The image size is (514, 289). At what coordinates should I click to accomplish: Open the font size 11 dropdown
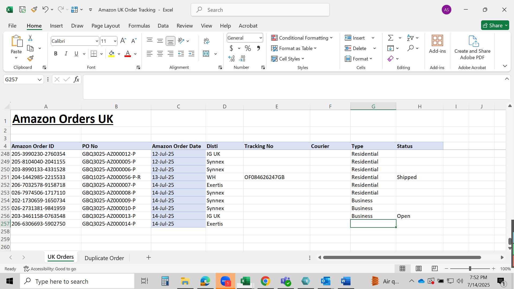click(x=115, y=41)
